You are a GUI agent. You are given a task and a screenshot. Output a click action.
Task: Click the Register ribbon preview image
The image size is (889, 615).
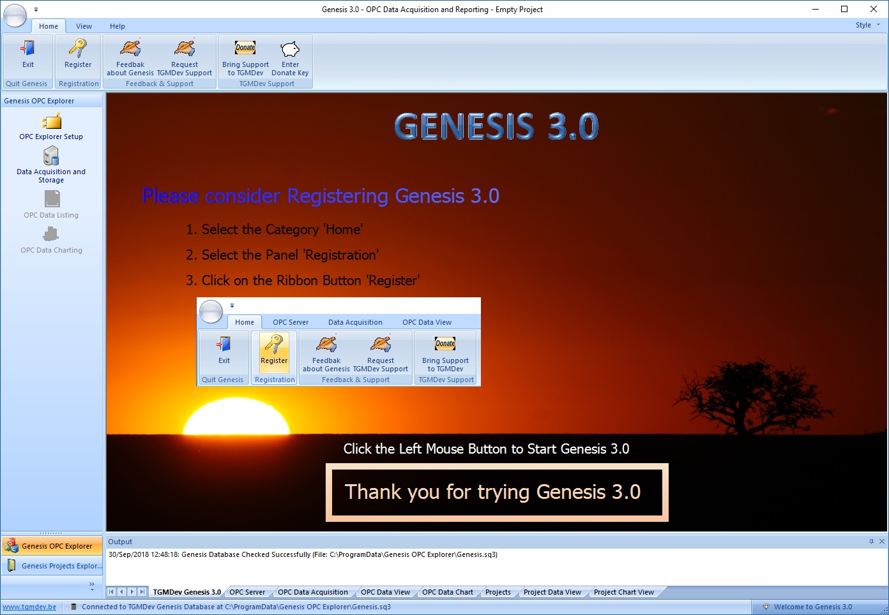[x=338, y=342]
